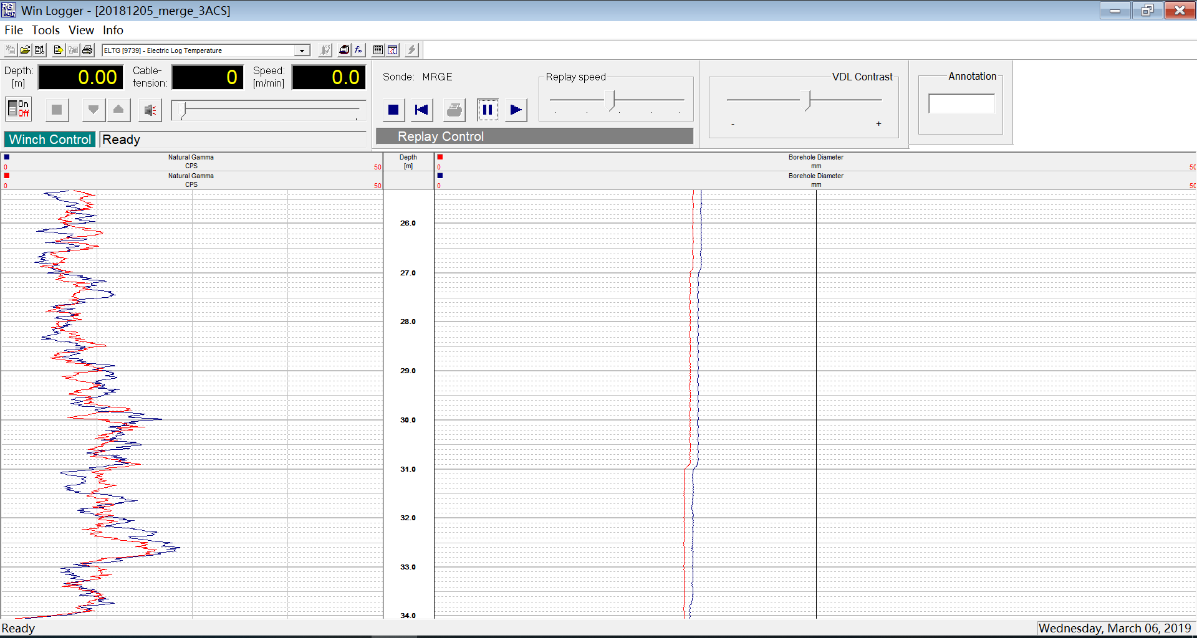Stop replay with the blue square button
This screenshot has height=638, width=1197.
pyautogui.click(x=393, y=110)
